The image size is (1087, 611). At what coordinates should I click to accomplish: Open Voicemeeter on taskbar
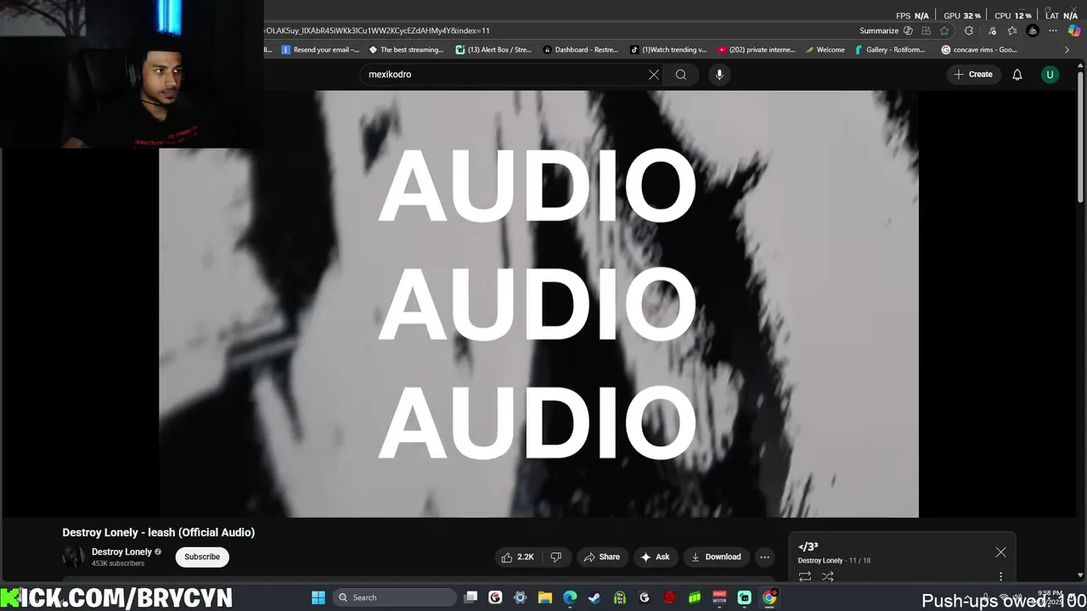coord(719,597)
